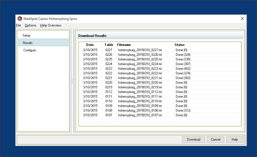Click table number 0112
This screenshot has height=157, width=257.
(109, 92)
